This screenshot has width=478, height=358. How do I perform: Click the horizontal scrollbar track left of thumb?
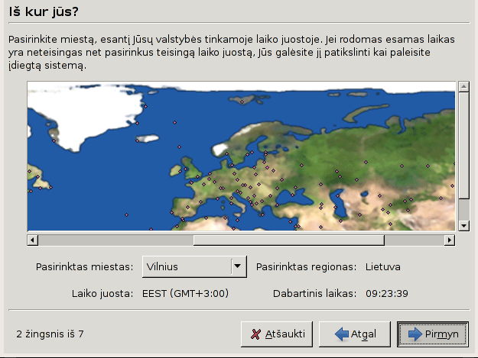click(115, 240)
